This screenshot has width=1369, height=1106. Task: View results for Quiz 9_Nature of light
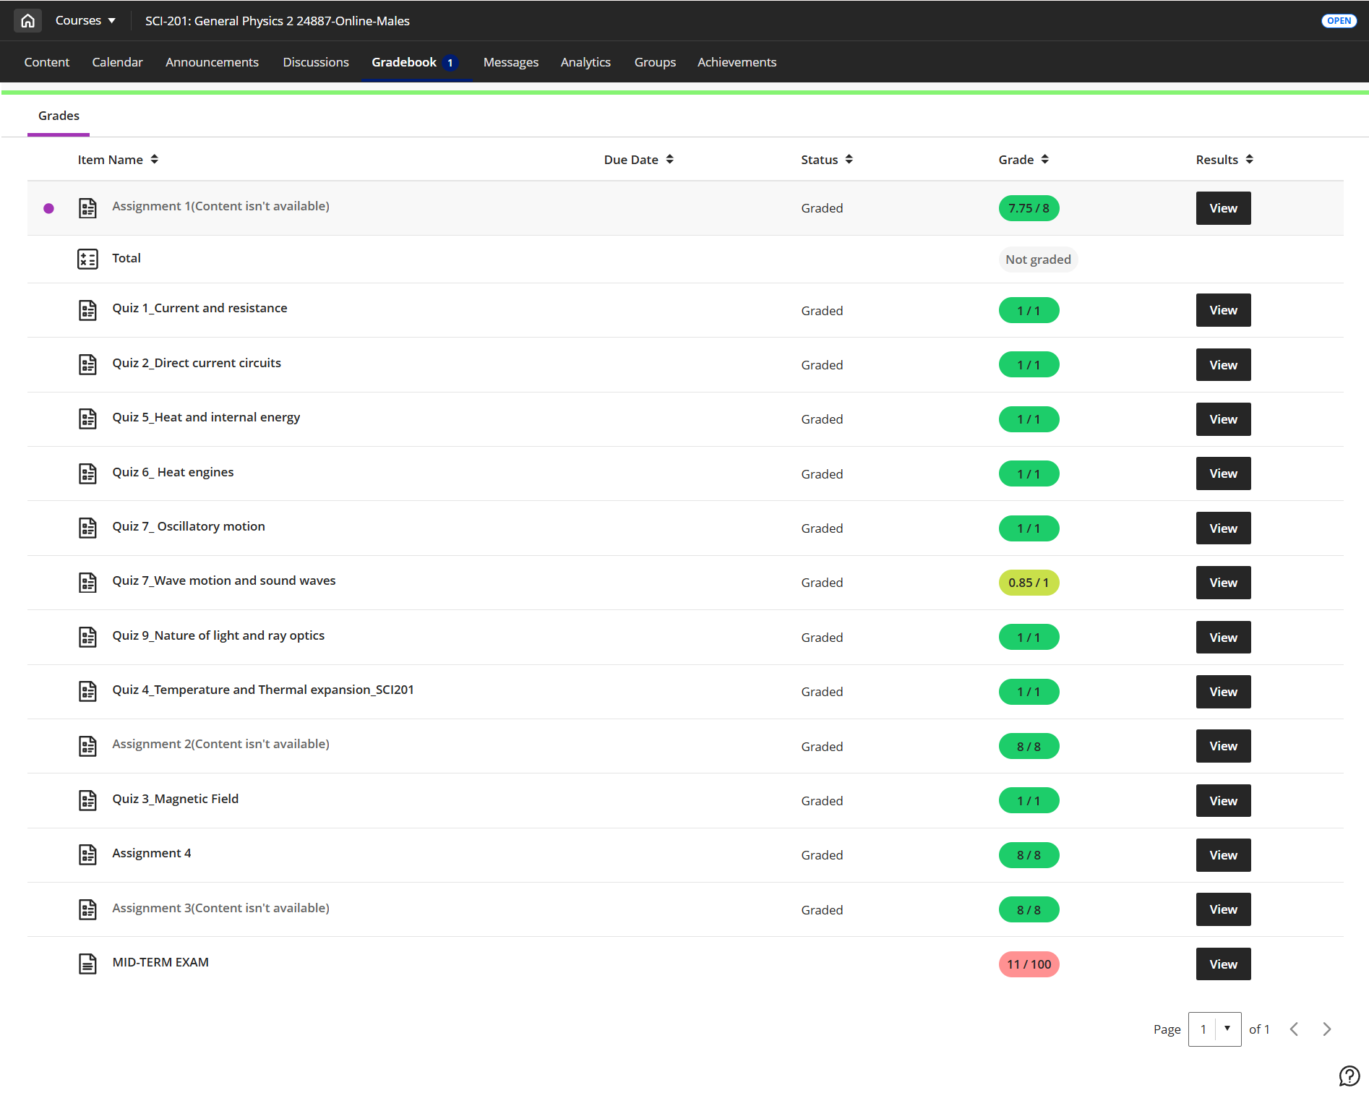(x=1223, y=637)
